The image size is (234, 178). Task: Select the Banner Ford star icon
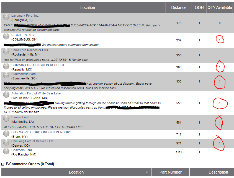pos(6,118)
